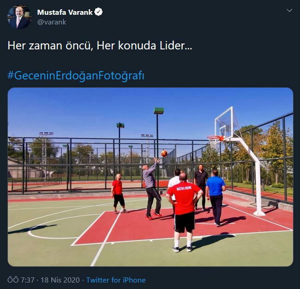Click the player wearing the 'Mustafa Varank' red jersey
The width and height of the screenshot is (300, 289).
point(184,212)
